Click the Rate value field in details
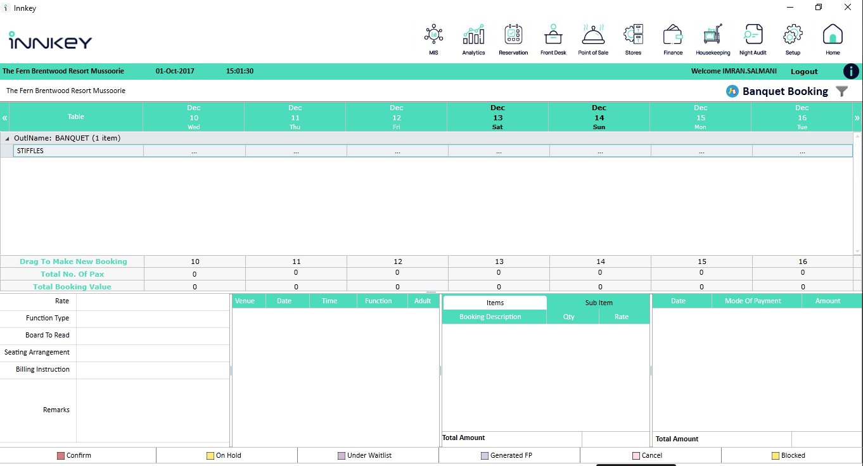 [x=153, y=302]
